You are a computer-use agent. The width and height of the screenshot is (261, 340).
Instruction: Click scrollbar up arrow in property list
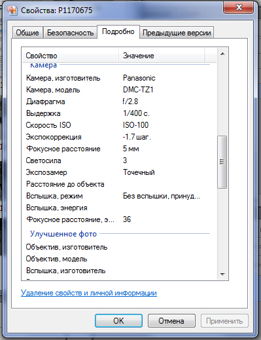click(222, 54)
